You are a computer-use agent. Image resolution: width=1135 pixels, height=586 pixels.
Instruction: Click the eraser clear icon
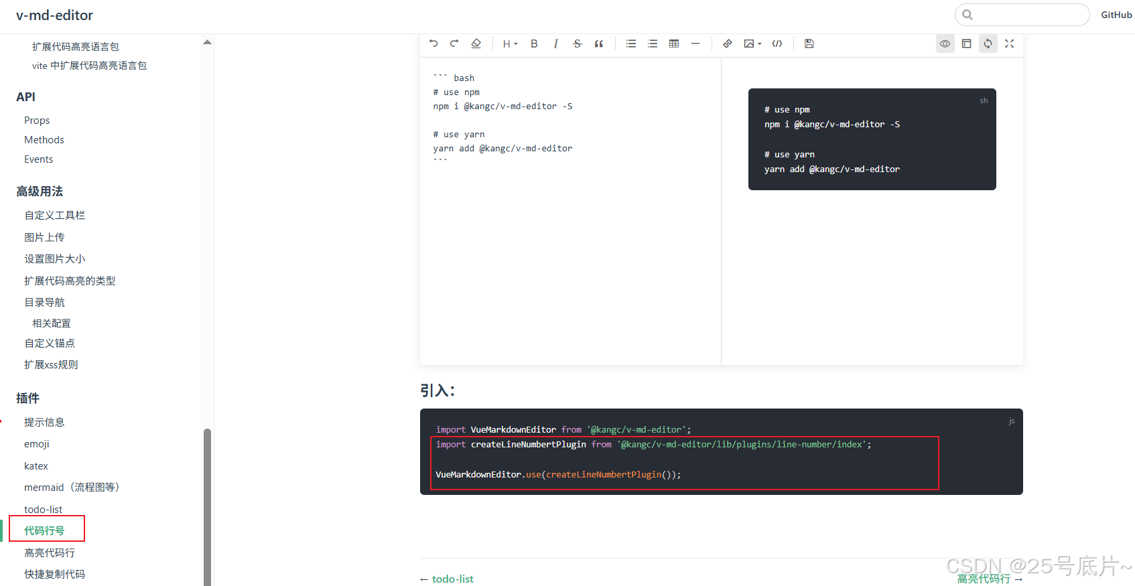[x=476, y=44]
